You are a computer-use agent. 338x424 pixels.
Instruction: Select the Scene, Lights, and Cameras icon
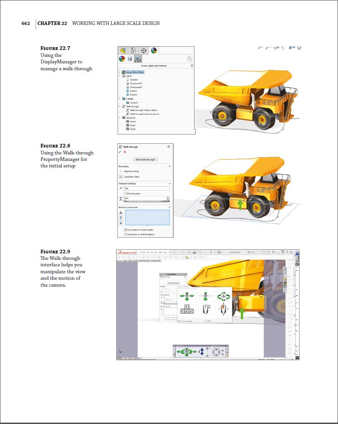pyautogui.click(x=138, y=59)
